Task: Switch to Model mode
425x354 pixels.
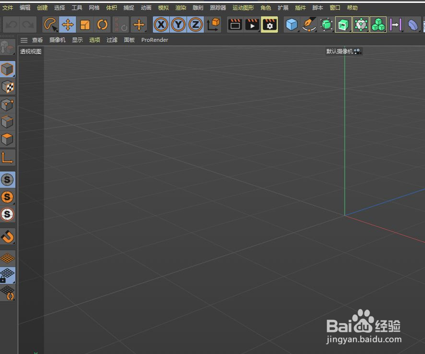Action: [7, 69]
